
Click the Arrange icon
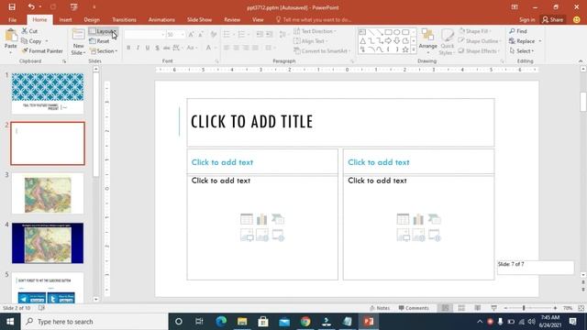pos(428,38)
